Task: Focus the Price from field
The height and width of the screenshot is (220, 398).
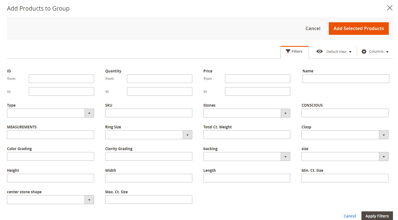Action: pos(258,79)
